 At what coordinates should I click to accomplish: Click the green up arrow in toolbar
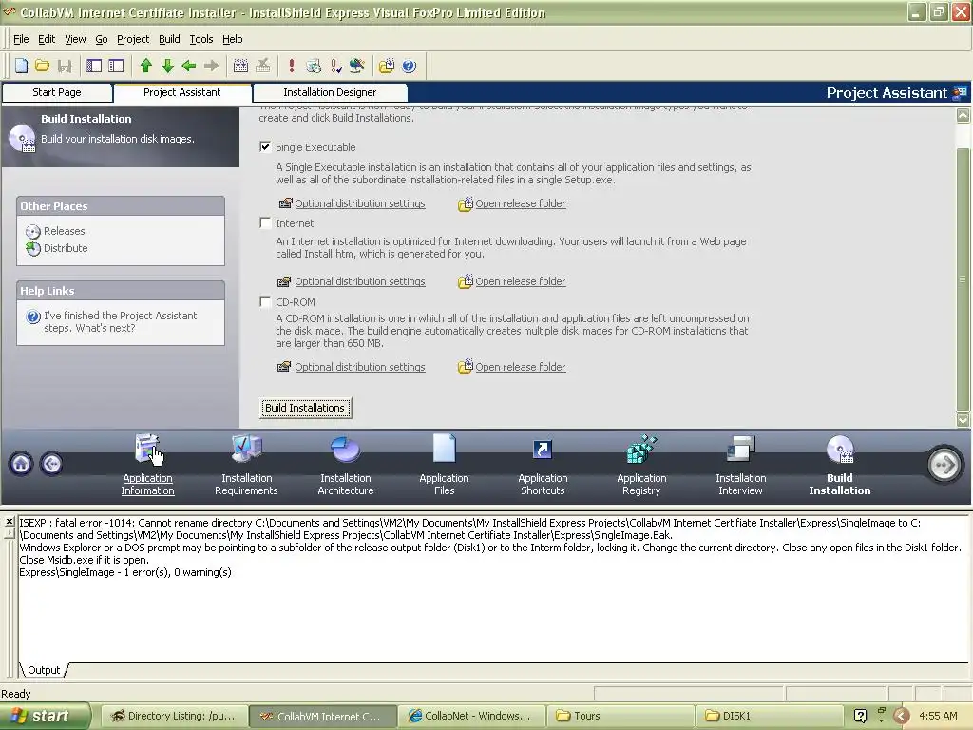[145, 66]
